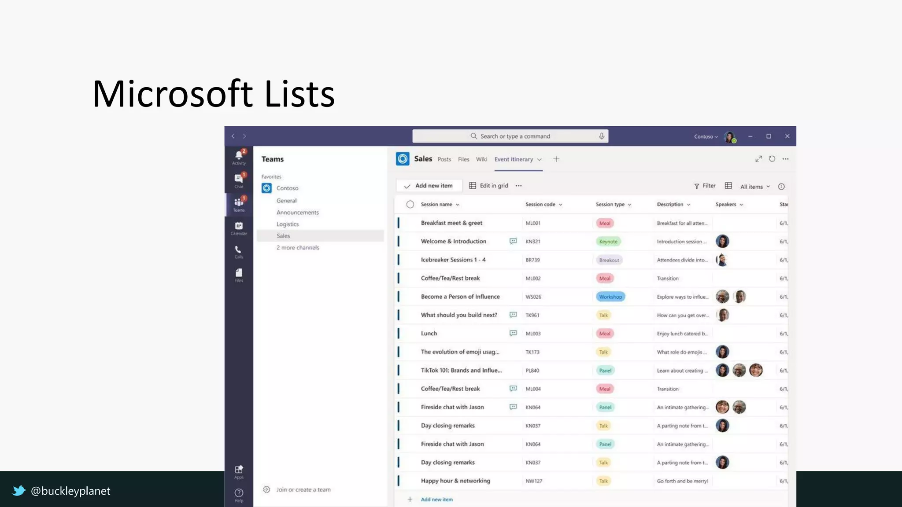This screenshot has width=902, height=507.
Task: Open more tab options ellipsis
Action: pos(785,159)
